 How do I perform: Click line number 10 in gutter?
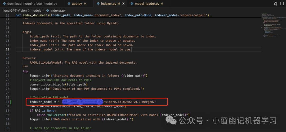tap(7, 15)
